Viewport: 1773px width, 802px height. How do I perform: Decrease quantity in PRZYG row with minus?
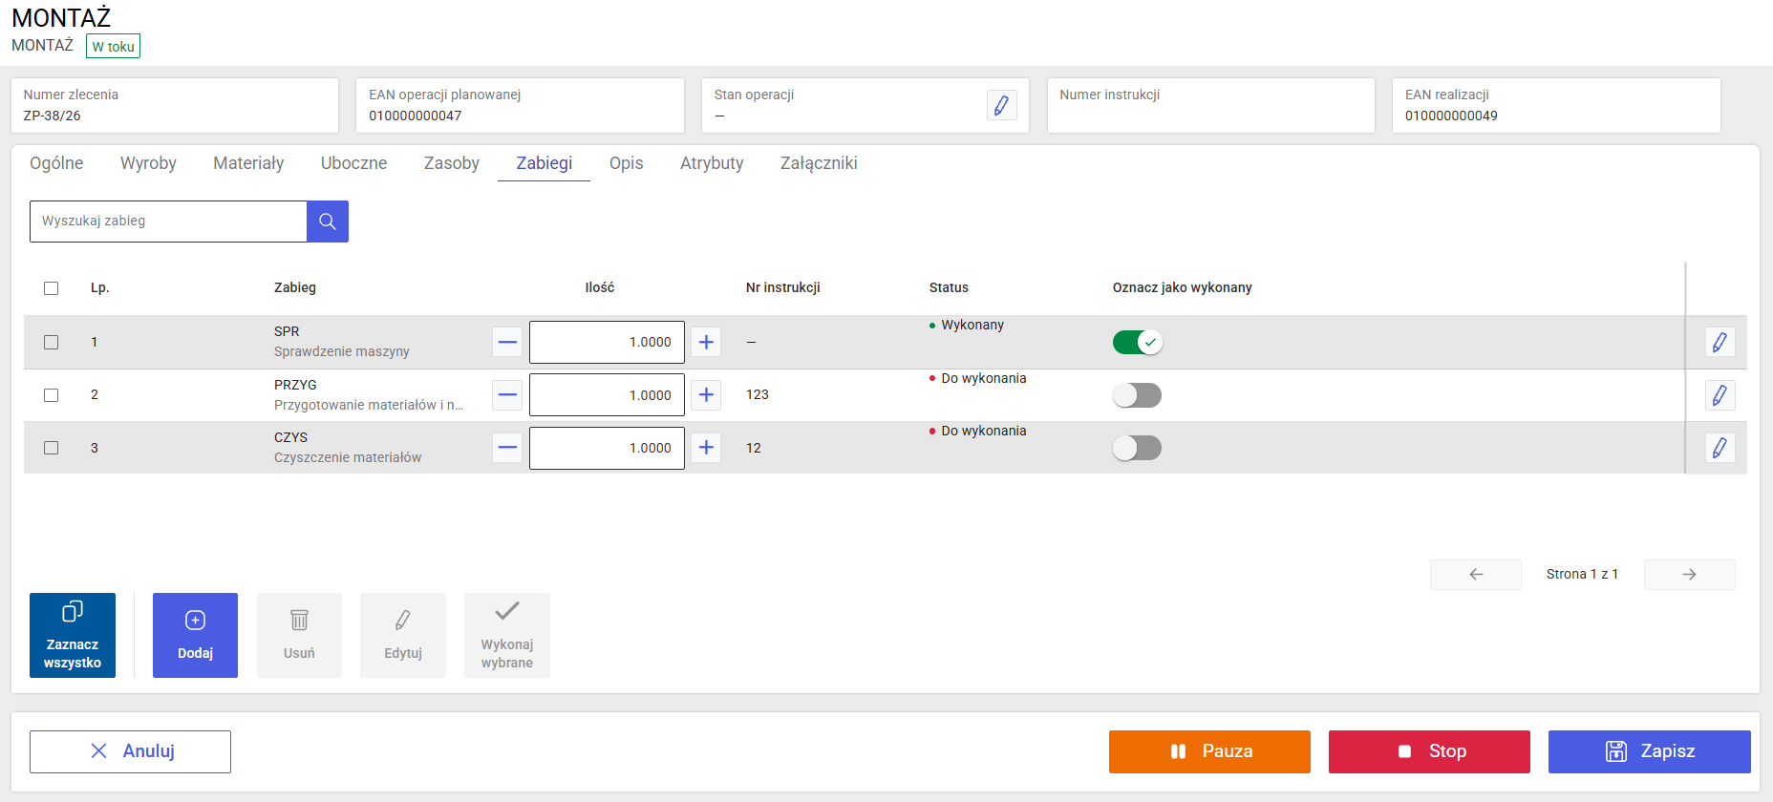pyautogui.click(x=507, y=395)
